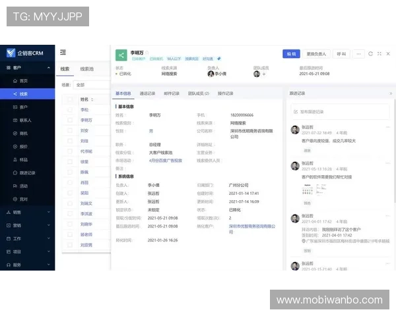This screenshot has height=316, width=396.
Task: Expand the 项目 sidebar group
Action: coord(48,251)
